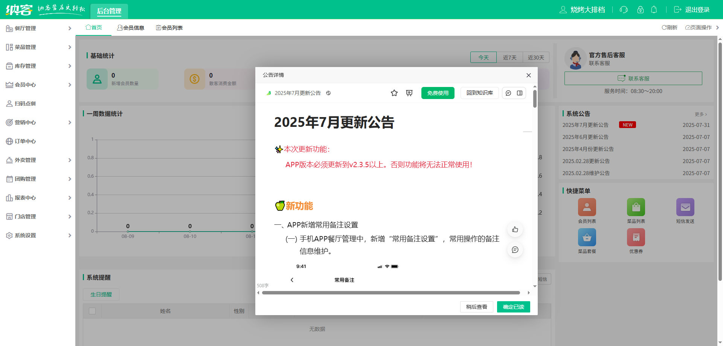Open the floating comment bubble icon

(515, 250)
